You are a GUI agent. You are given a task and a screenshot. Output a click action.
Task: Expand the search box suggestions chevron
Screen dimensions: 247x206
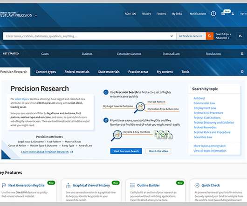click(x=172, y=36)
